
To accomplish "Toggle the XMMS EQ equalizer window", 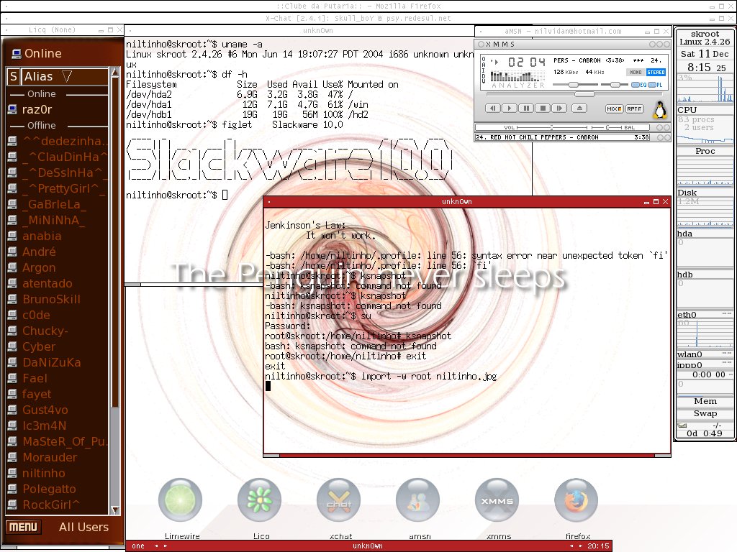I will (639, 85).
